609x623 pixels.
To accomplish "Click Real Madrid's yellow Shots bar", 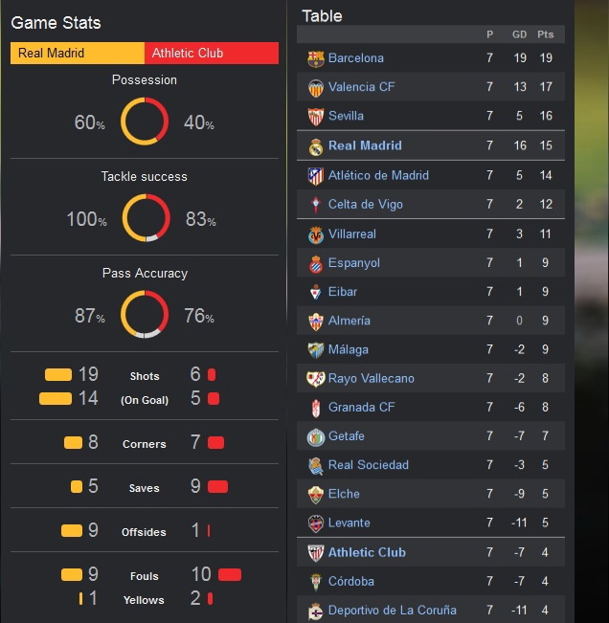I will point(58,374).
